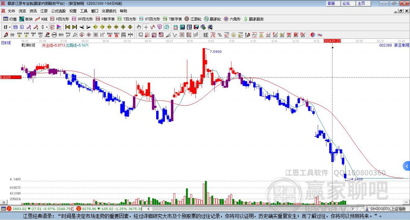Select the red pen drawing tool
Screen dimensions: 410x220
pyautogui.click(x=6, y=35)
